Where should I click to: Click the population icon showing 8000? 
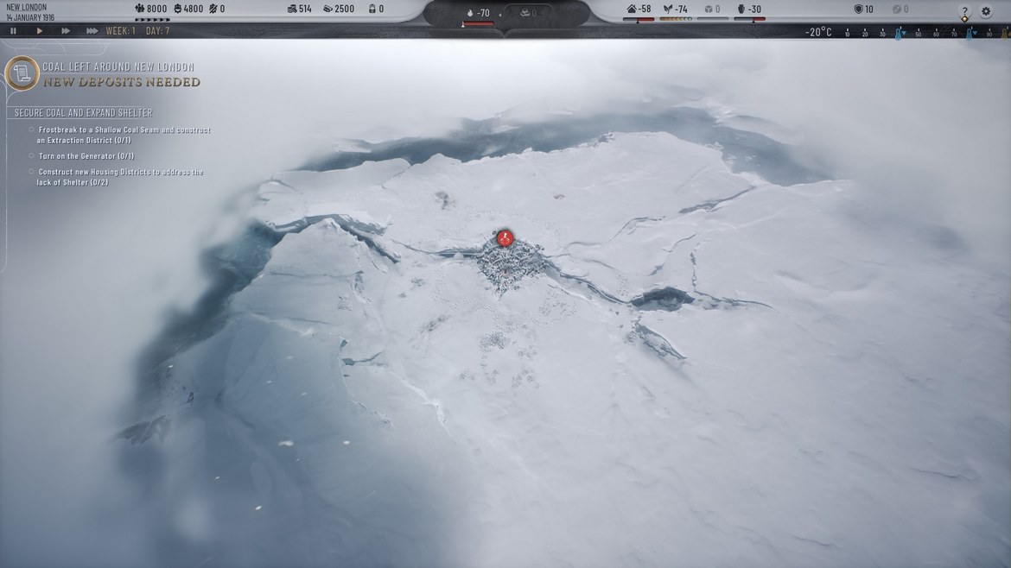pos(140,9)
